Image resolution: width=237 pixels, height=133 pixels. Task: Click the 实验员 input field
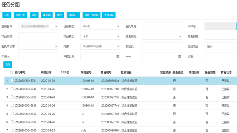[162, 46]
